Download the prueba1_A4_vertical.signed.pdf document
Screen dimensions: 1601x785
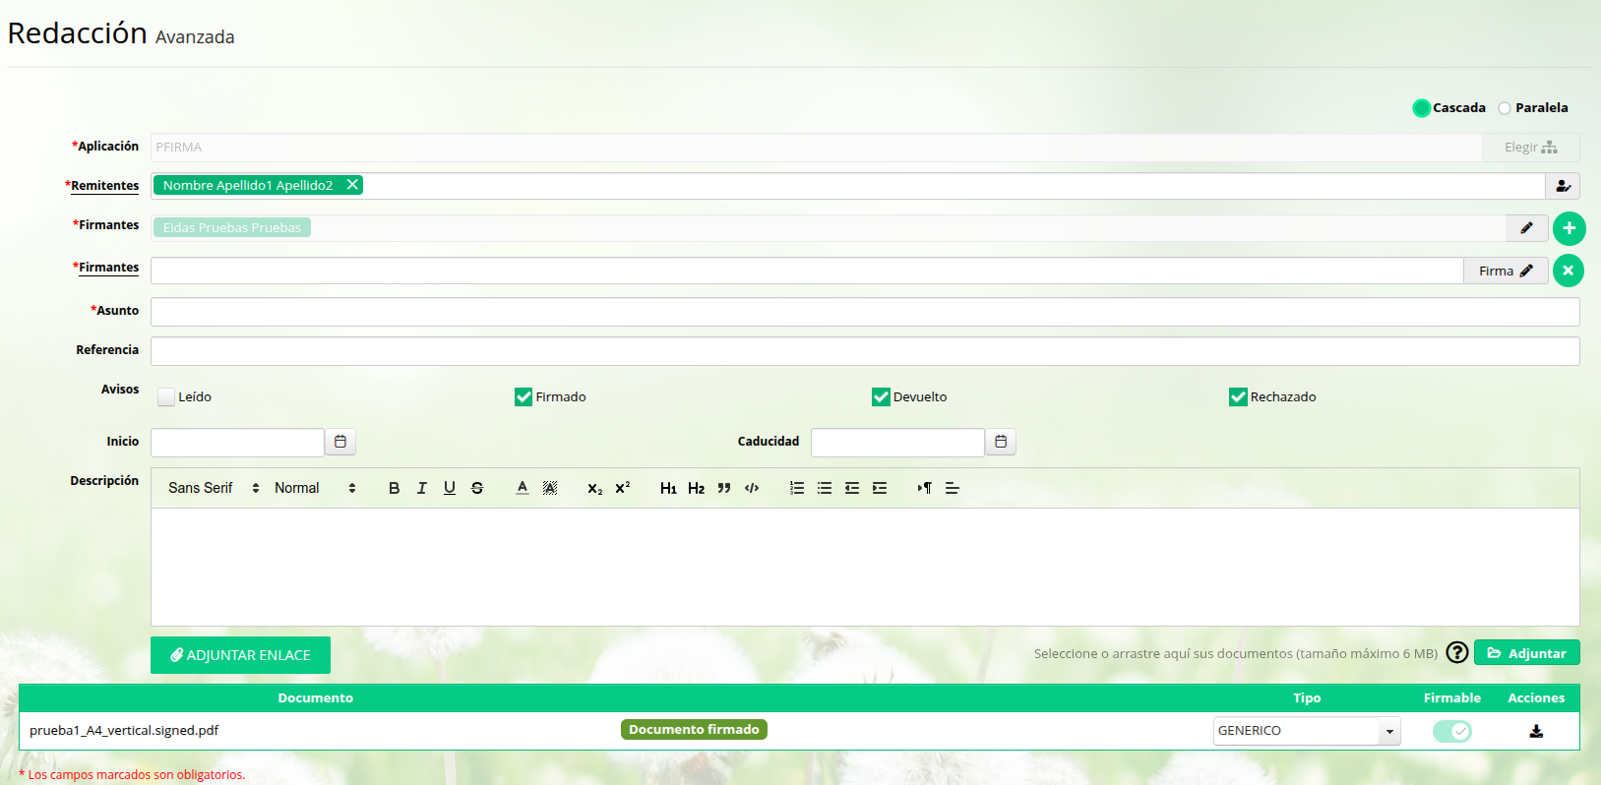click(1536, 731)
